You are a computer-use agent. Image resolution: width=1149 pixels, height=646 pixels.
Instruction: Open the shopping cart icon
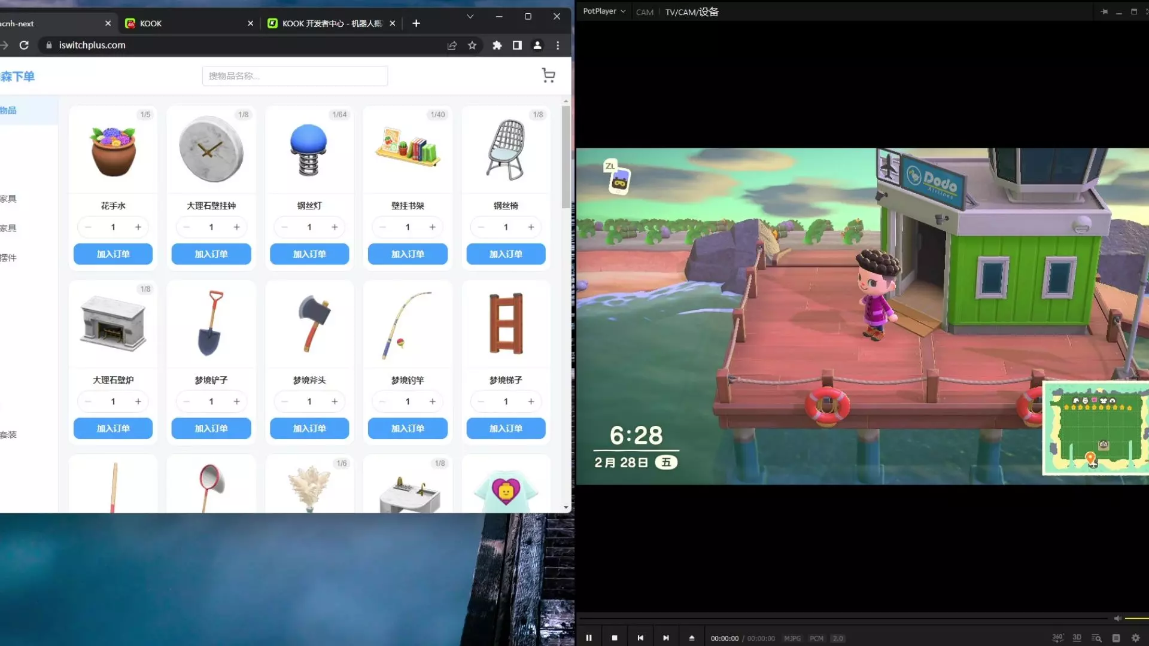[548, 75]
